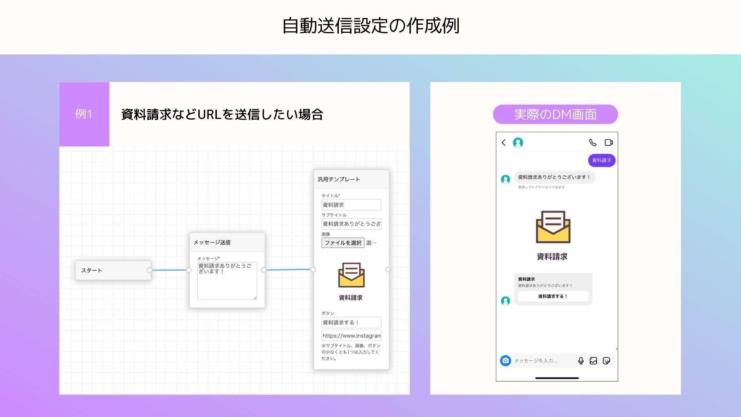
Task: Open the sticker icon in message bar
Action: click(606, 361)
